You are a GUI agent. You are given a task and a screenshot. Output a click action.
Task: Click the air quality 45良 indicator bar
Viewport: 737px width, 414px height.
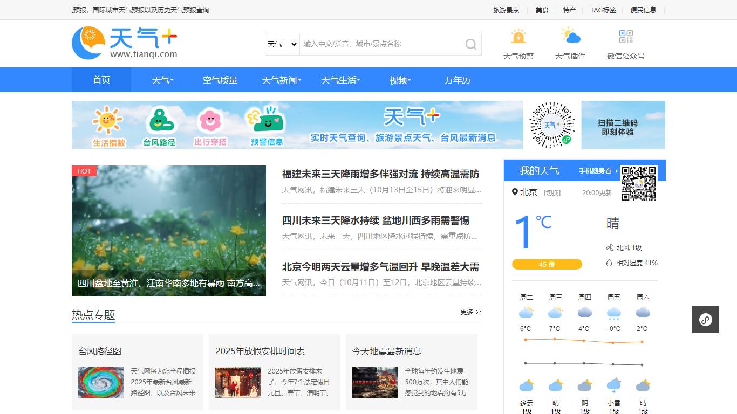[547, 264]
